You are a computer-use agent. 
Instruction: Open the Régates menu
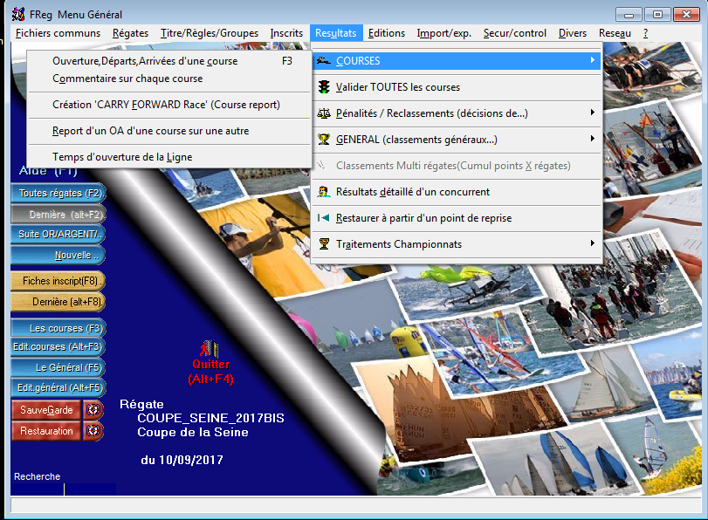(x=130, y=33)
